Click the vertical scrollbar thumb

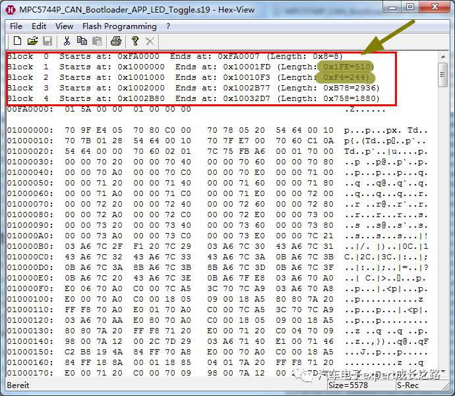(443, 75)
